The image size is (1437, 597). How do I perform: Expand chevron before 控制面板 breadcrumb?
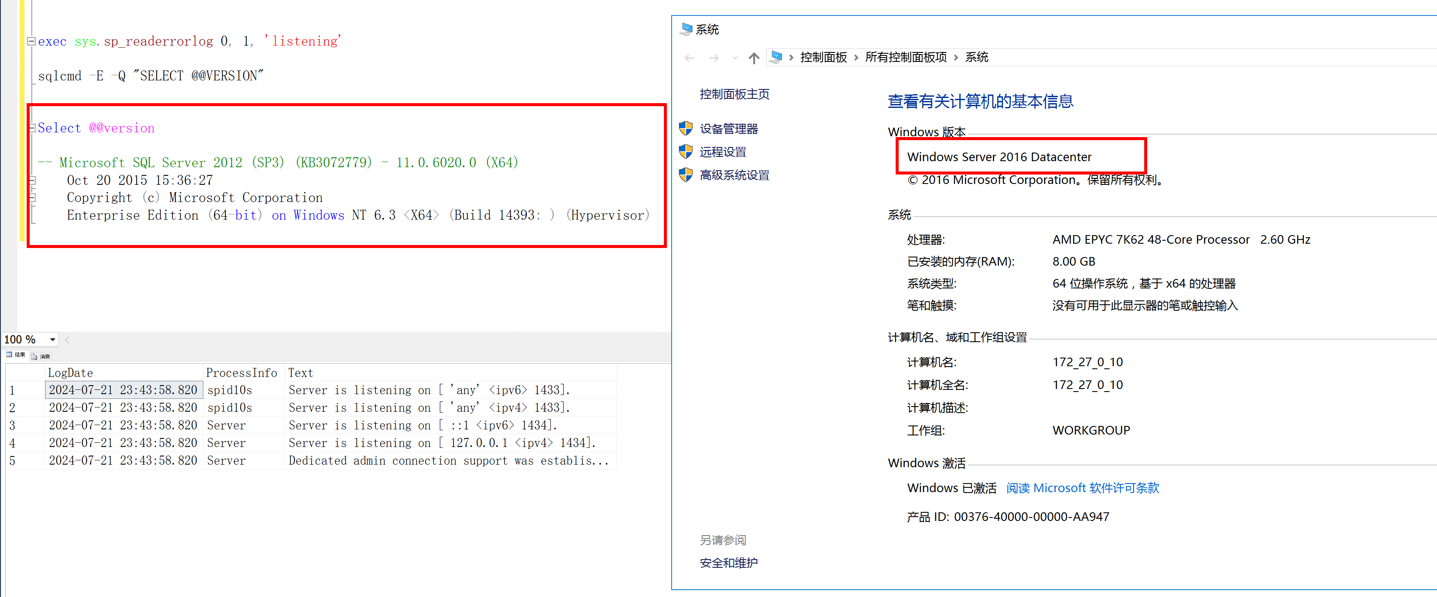[791, 58]
